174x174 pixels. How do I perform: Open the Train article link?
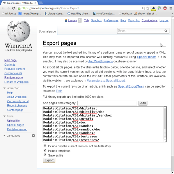[x=59, y=91]
